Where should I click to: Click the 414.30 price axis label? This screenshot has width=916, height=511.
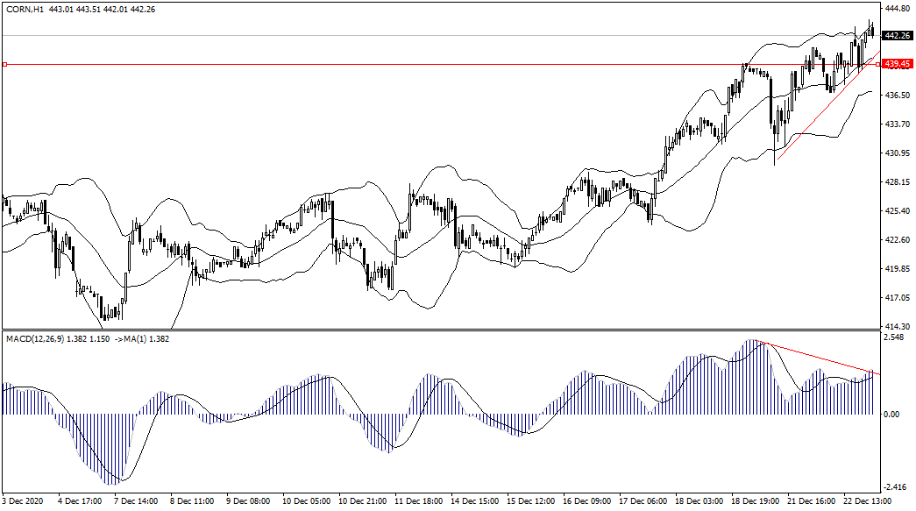tap(896, 326)
